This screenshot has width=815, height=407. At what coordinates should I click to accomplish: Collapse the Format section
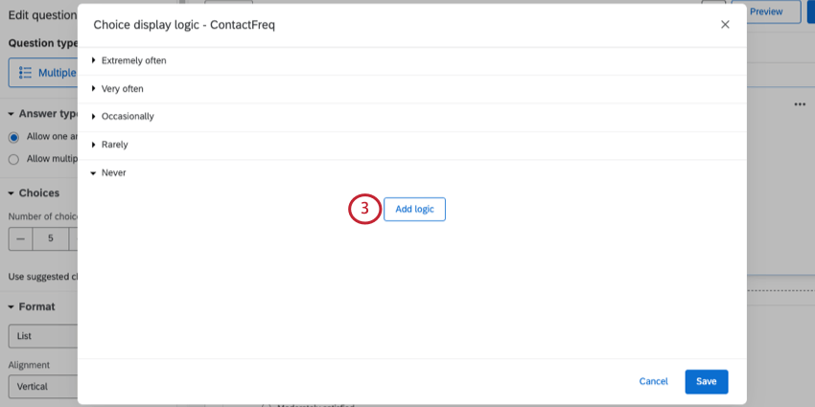coord(11,307)
